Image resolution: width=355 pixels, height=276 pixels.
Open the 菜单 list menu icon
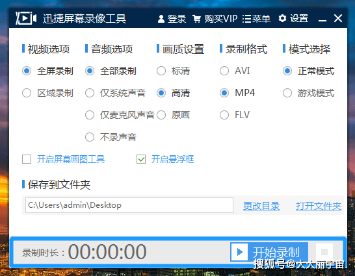pyautogui.click(x=247, y=19)
